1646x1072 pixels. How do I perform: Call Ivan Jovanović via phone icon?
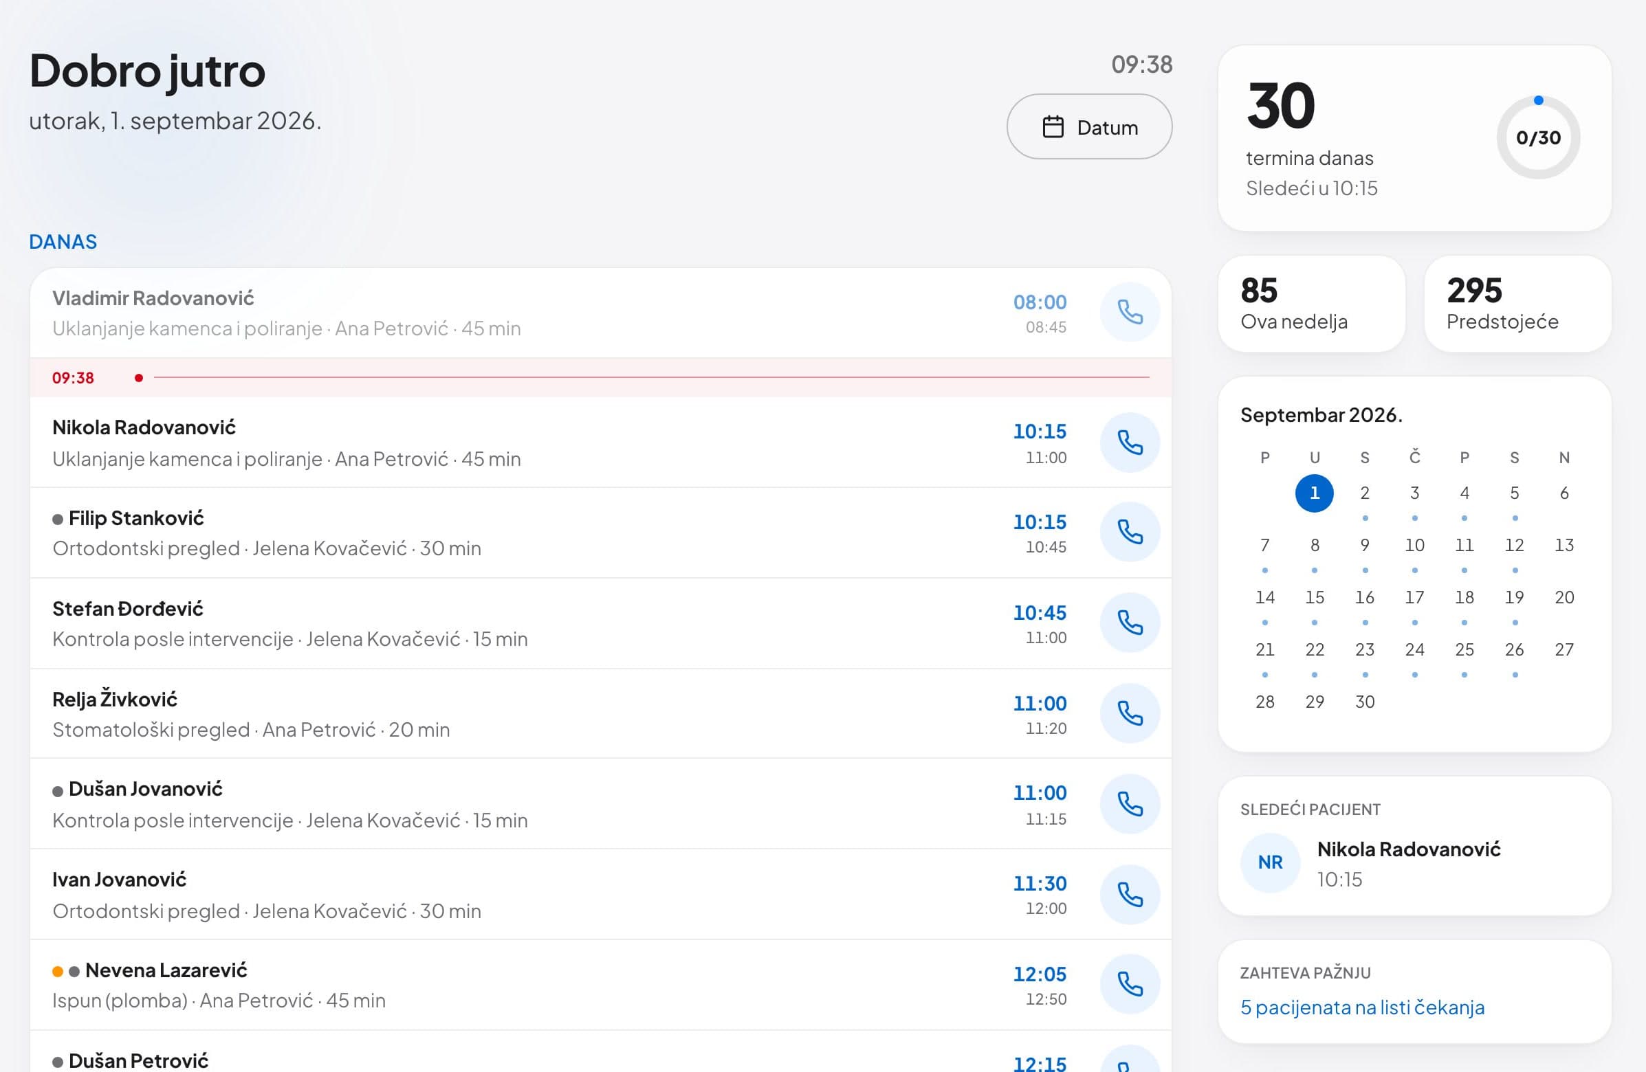[1130, 895]
